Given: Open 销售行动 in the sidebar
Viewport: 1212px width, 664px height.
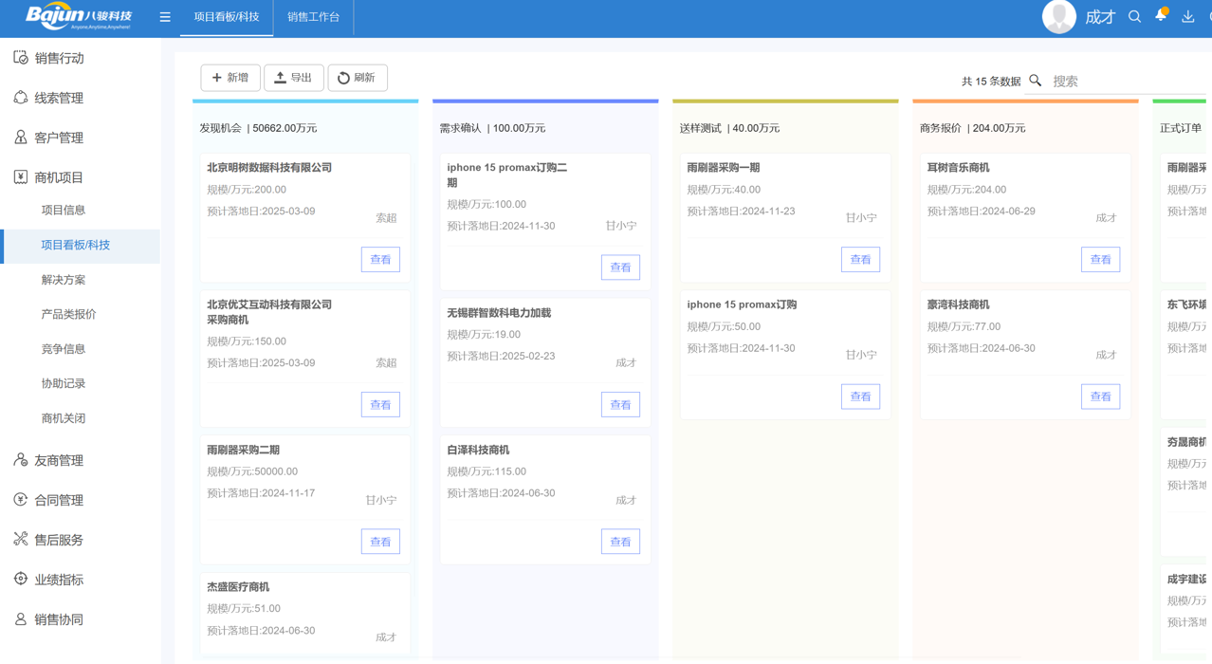Looking at the screenshot, I should pos(59,58).
